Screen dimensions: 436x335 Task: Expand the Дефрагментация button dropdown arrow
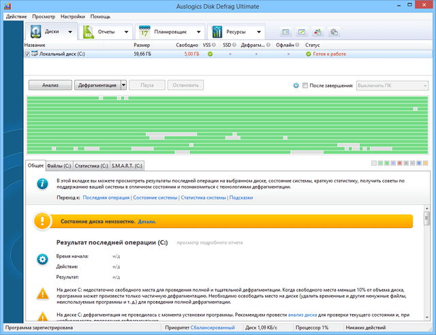pyautogui.click(x=123, y=85)
